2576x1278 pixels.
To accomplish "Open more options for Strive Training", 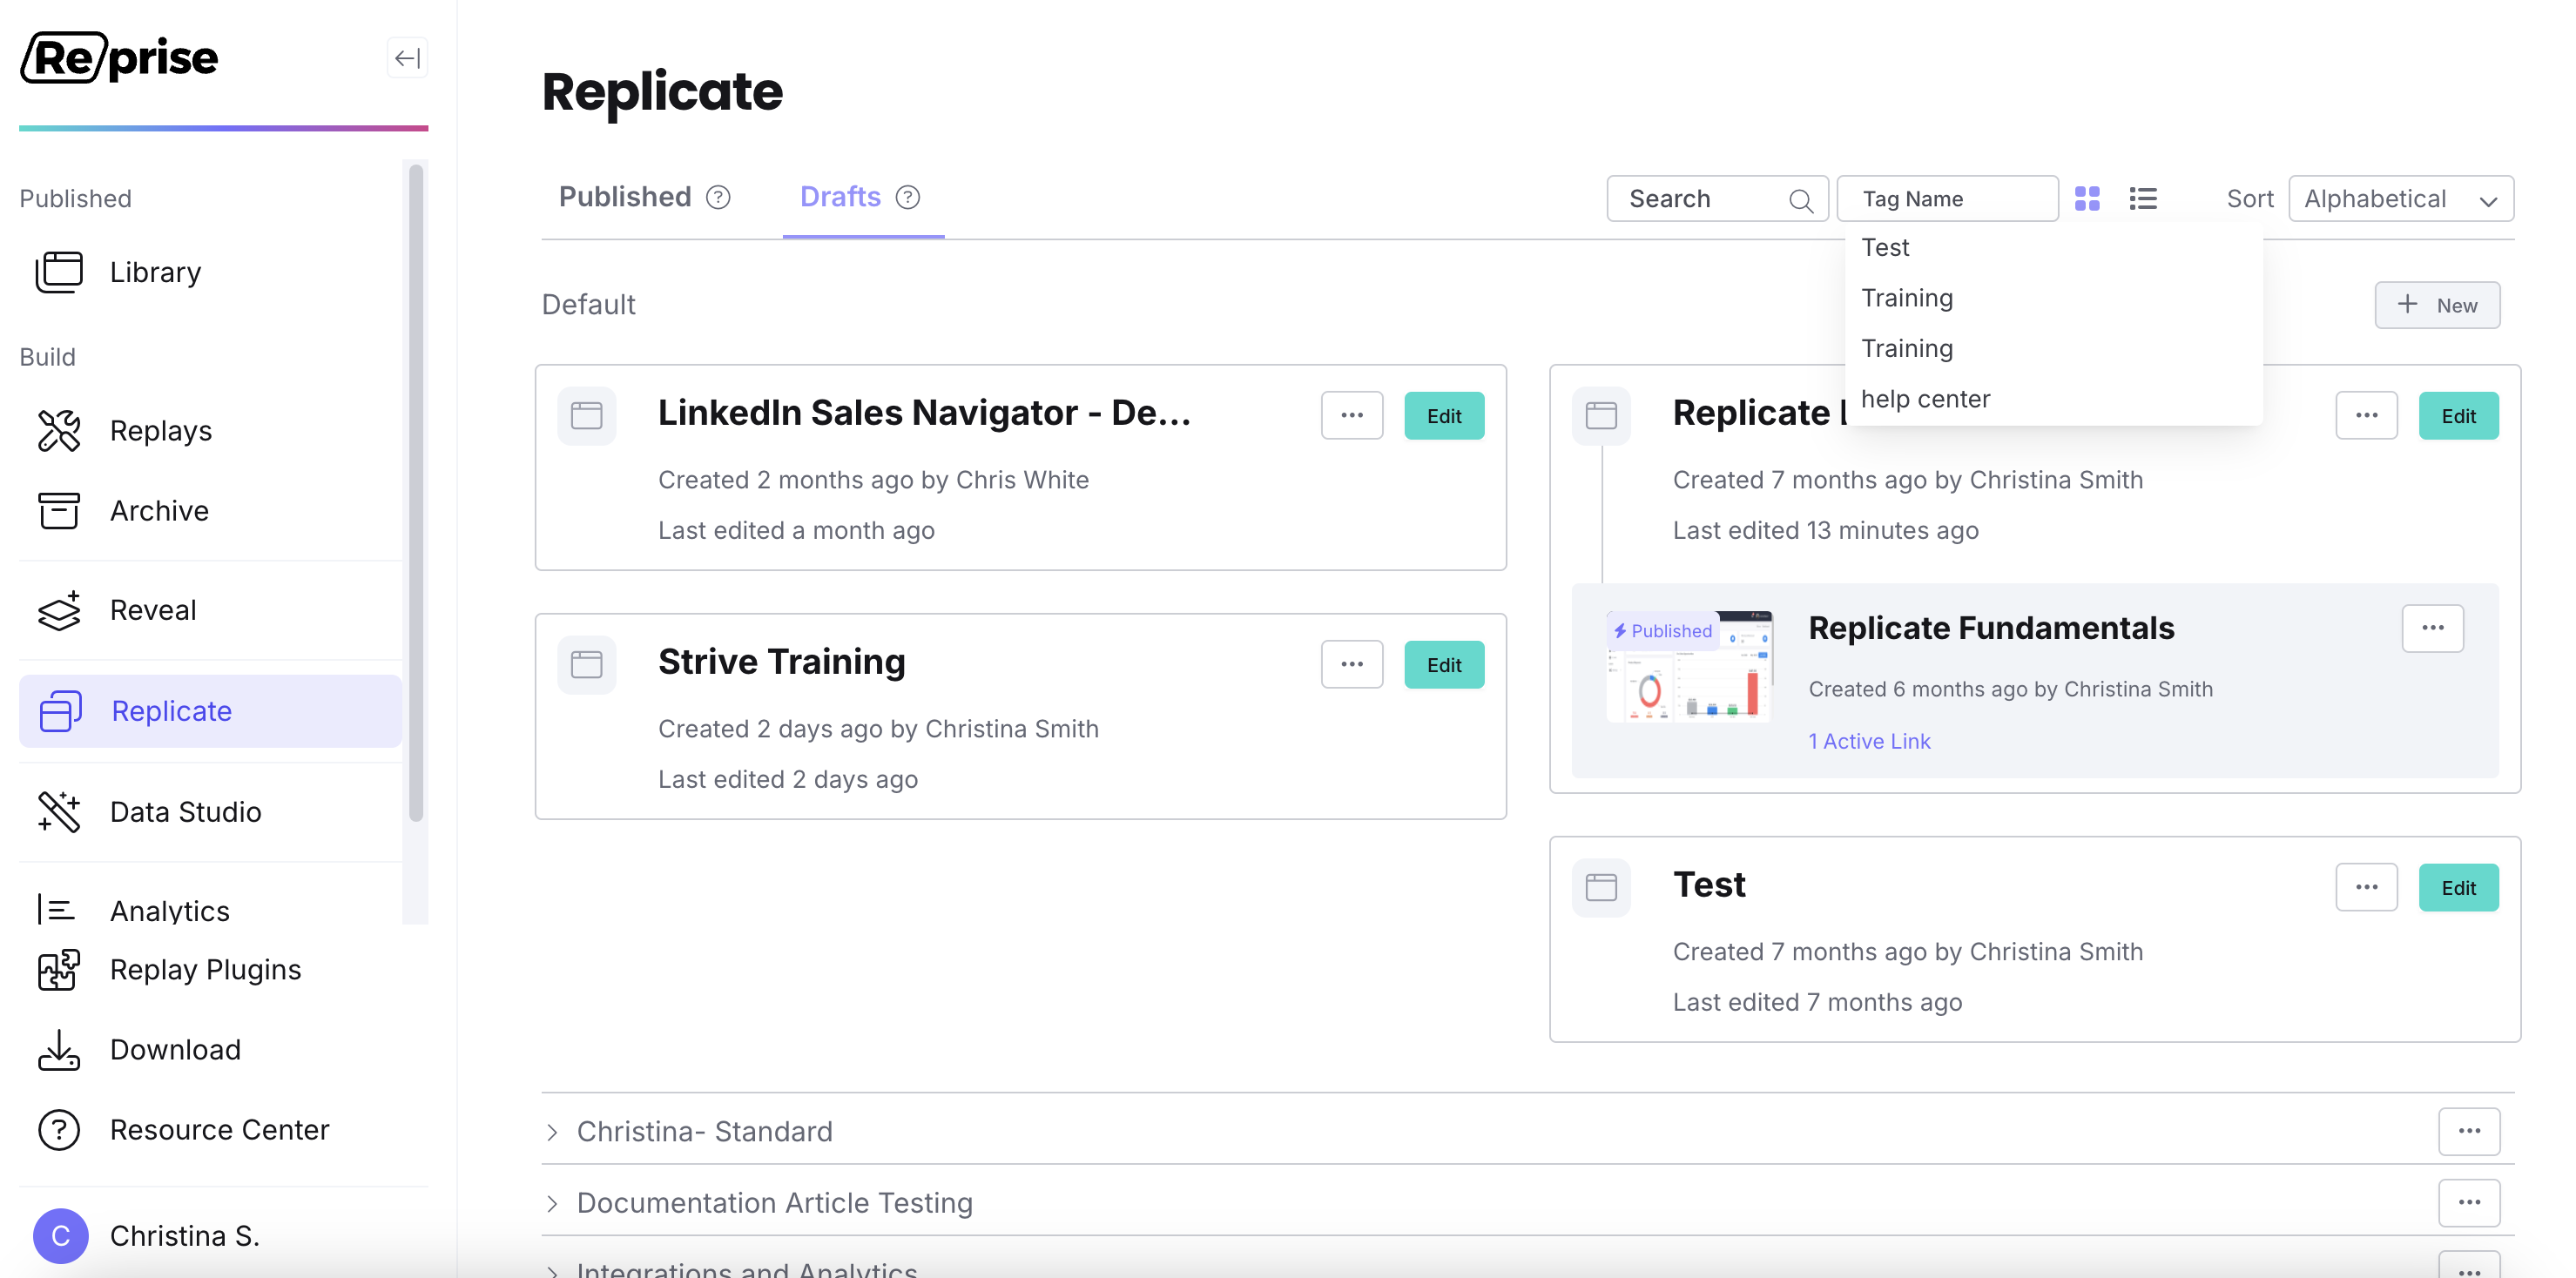I will [1352, 664].
